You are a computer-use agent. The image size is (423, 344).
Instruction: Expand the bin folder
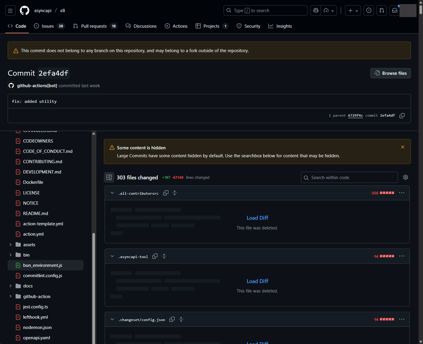(11, 255)
